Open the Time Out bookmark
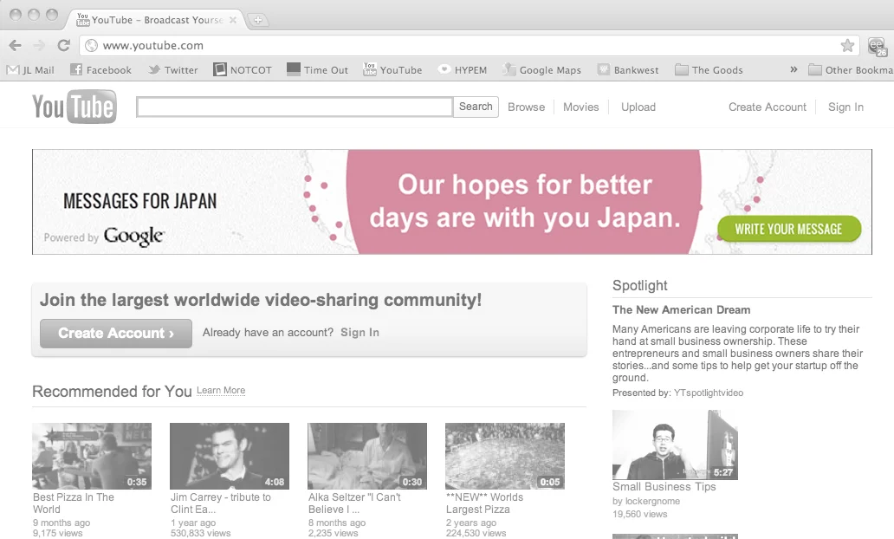 click(x=317, y=70)
